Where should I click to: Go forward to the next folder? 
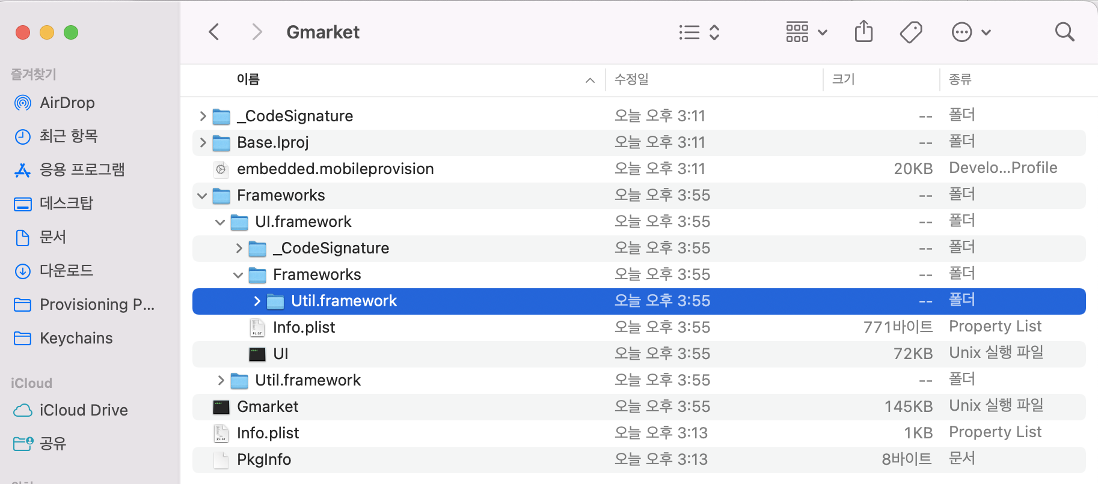(257, 32)
